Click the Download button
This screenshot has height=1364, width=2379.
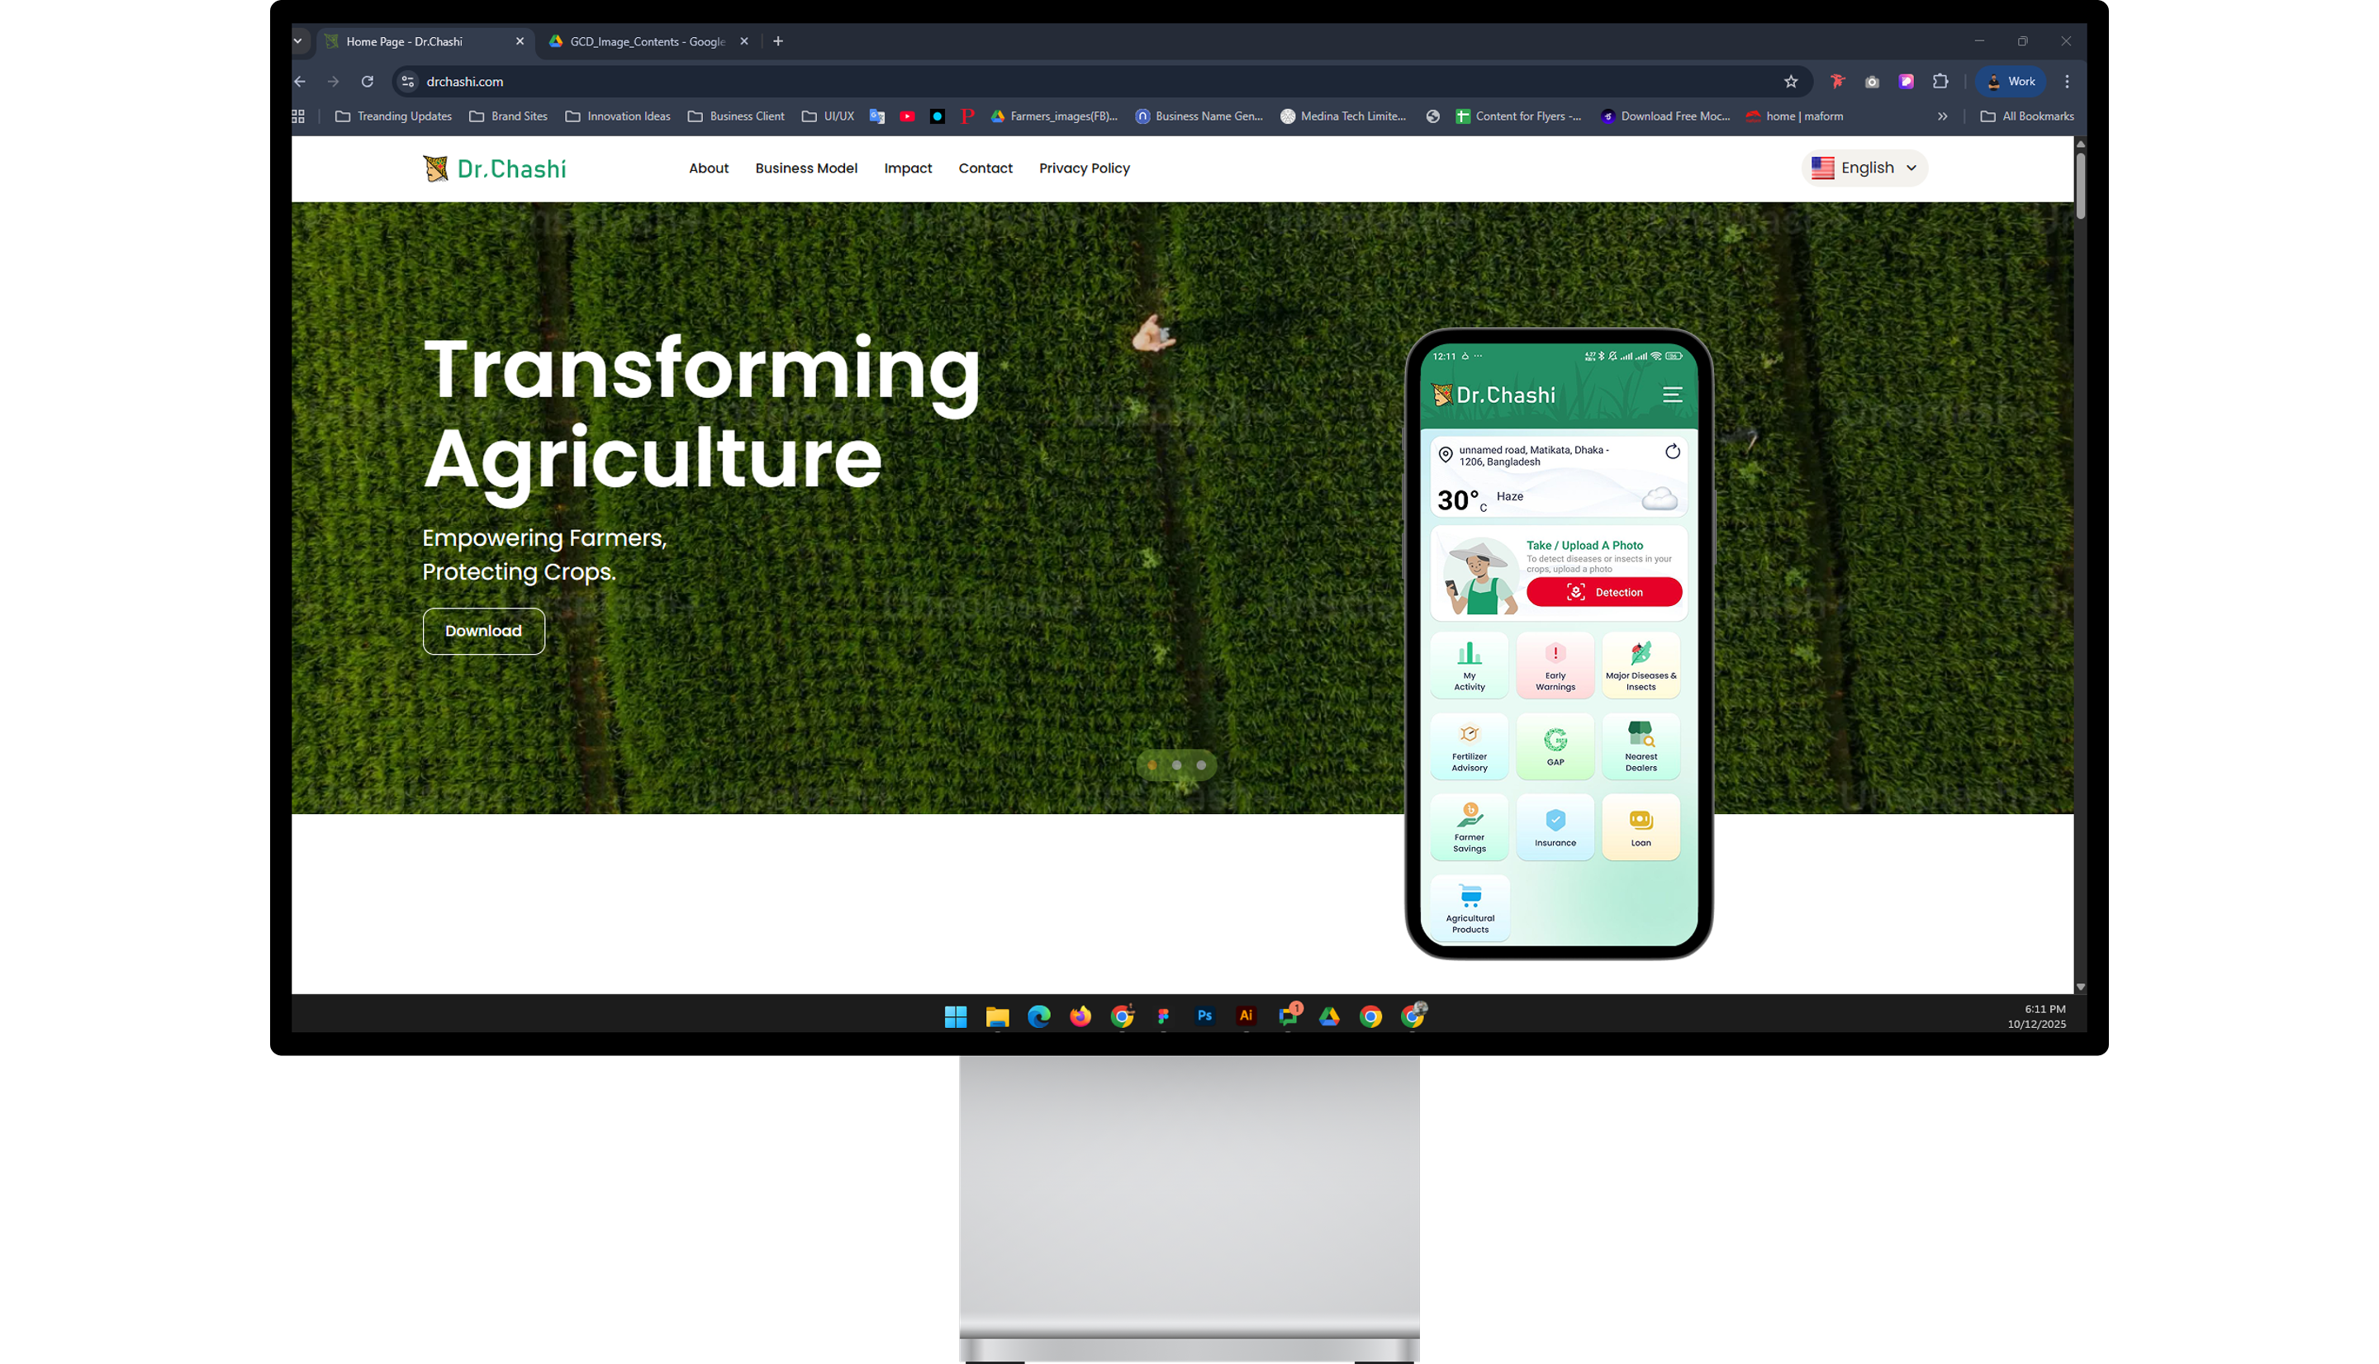483,632
